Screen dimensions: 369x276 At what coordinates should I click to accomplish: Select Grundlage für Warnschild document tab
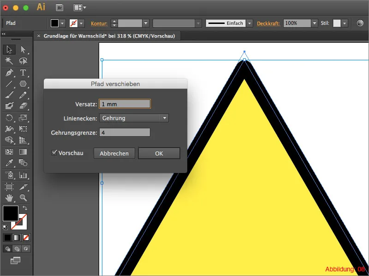pos(109,36)
